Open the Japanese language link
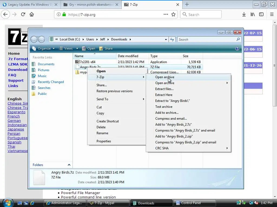The image size is (277, 207). (x=16, y=129)
